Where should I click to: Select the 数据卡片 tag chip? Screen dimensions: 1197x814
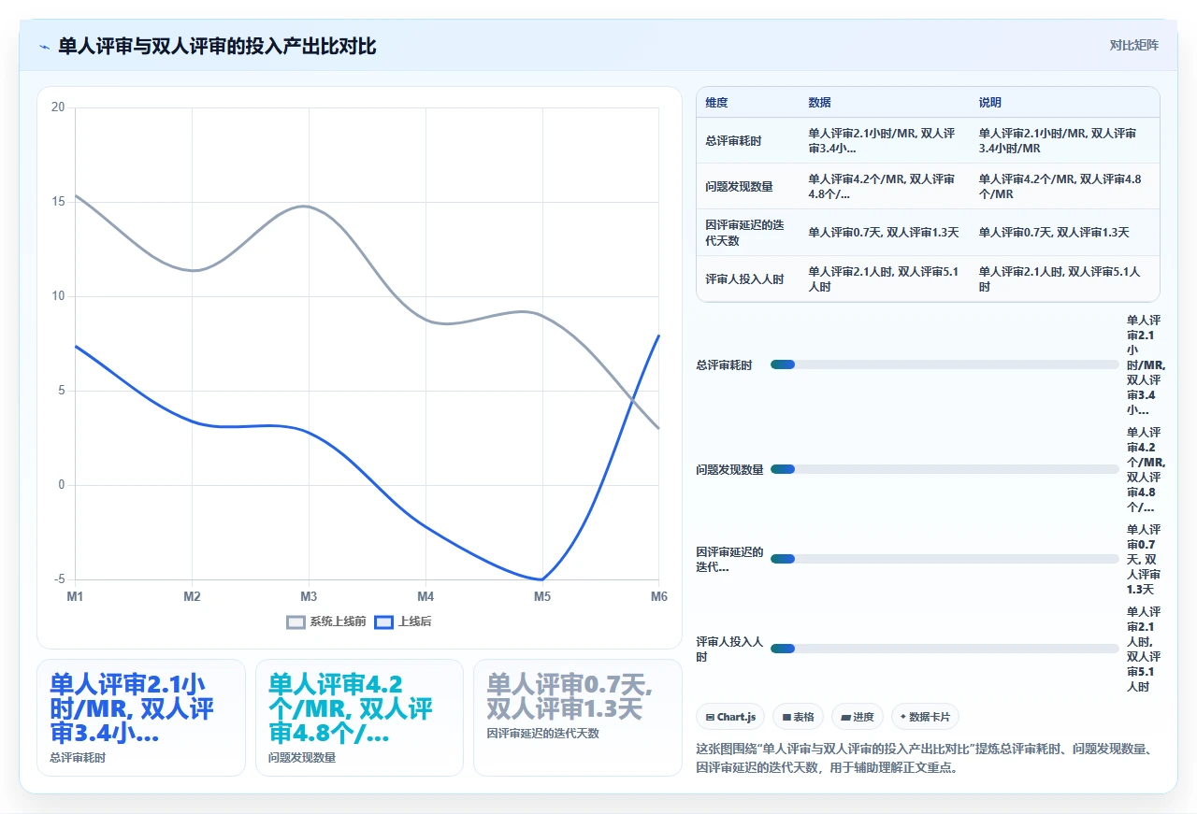point(925,717)
